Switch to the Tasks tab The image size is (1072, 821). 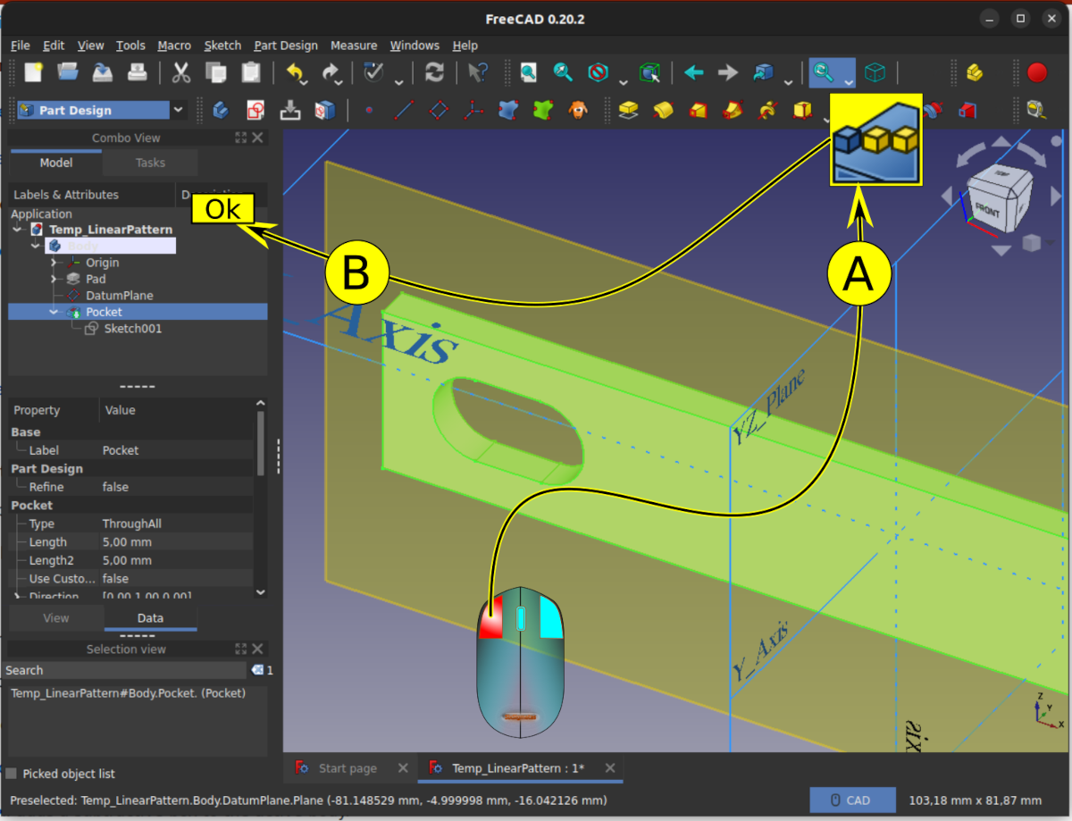(x=150, y=163)
